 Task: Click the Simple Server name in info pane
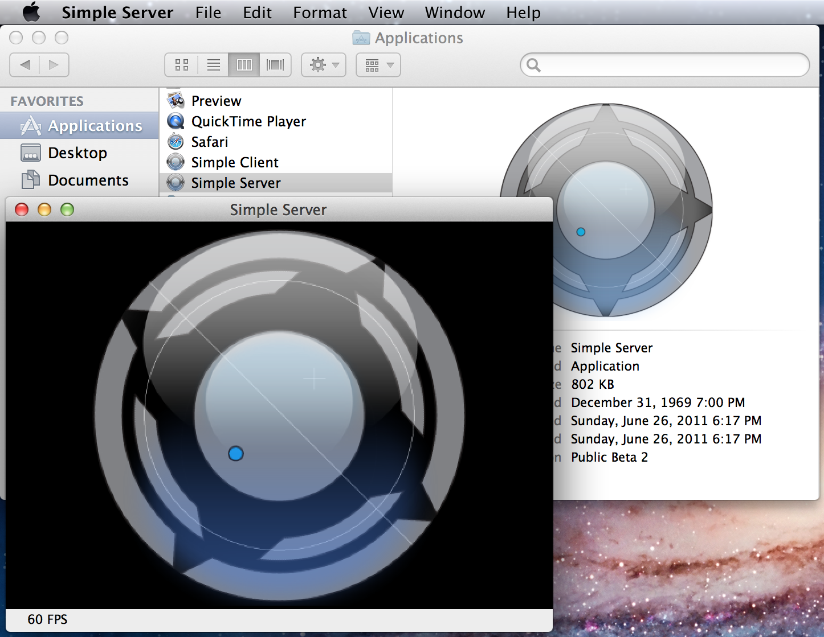point(611,348)
